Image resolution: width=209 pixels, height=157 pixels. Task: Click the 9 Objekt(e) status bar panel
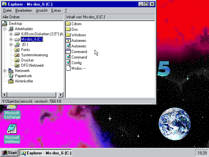pyautogui.click(x=25, y=101)
